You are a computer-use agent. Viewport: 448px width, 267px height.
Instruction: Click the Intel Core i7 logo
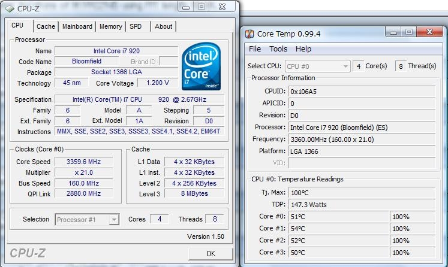pos(201,66)
